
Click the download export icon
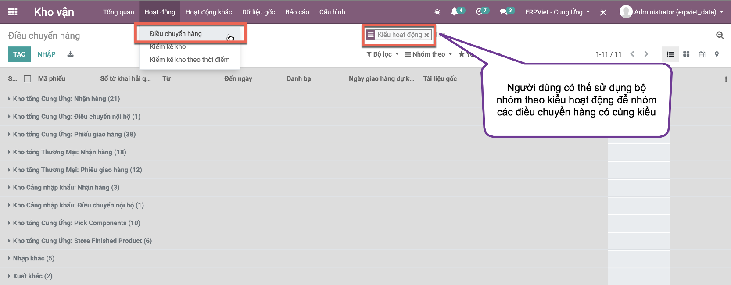point(70,54)
